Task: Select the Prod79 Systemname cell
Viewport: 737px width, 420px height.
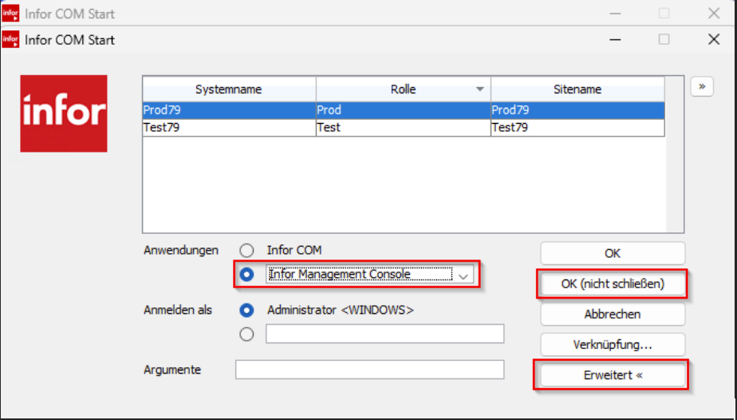Action: point(229,110)
